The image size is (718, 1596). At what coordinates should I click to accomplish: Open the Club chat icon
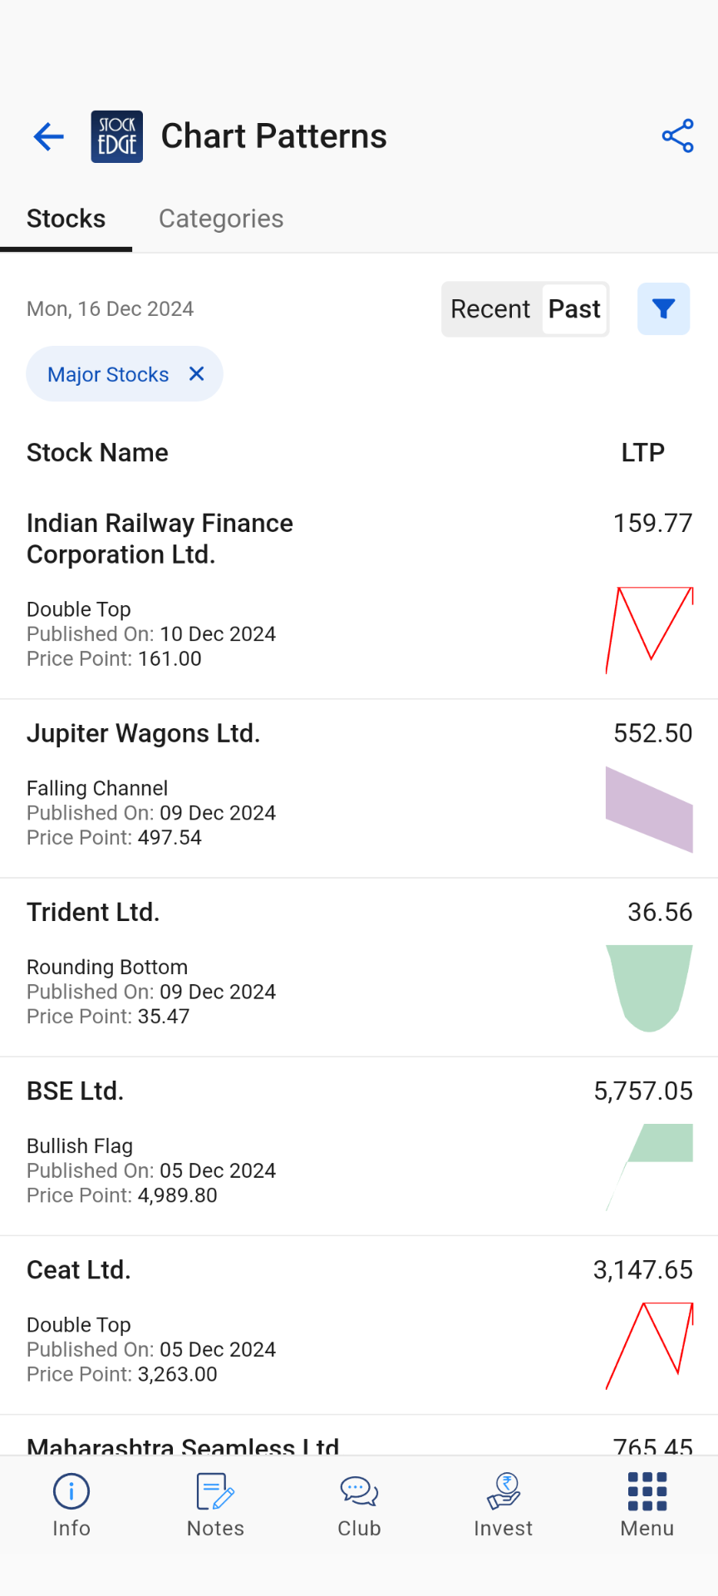(359, 1504)
